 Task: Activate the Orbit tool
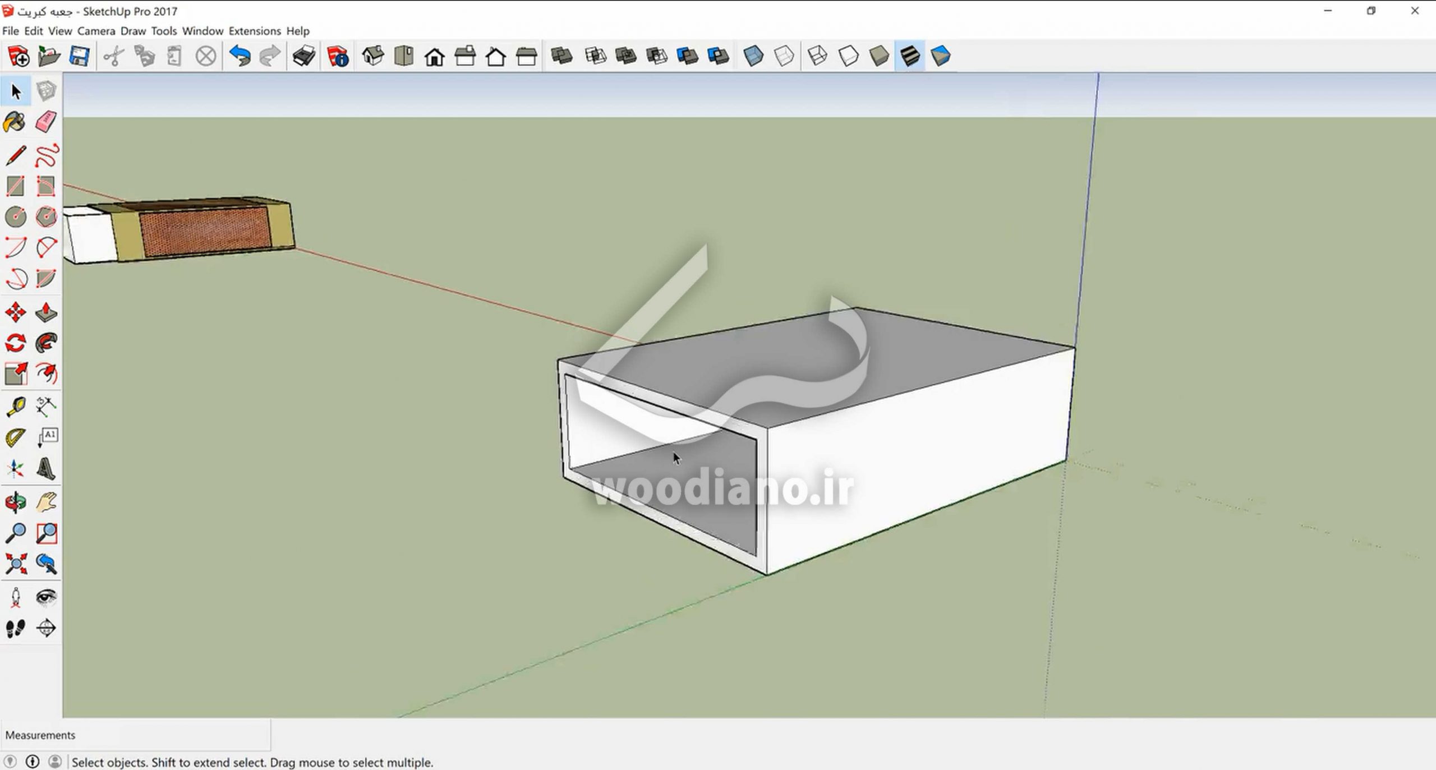(15, 502)
